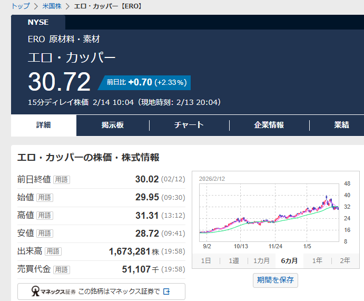Screen dimensions: 364x301
Task: Open the 業績 tab
Action: [x=341, y=125]
